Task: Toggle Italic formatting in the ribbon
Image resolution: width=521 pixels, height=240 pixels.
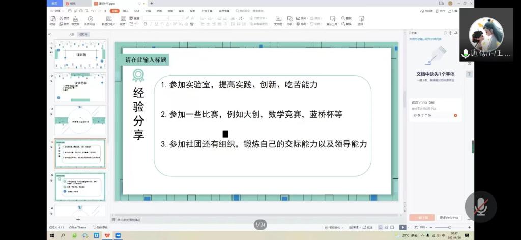Action: 151,24
